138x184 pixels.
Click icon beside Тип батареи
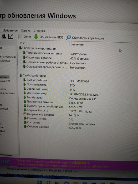(25, 97)
